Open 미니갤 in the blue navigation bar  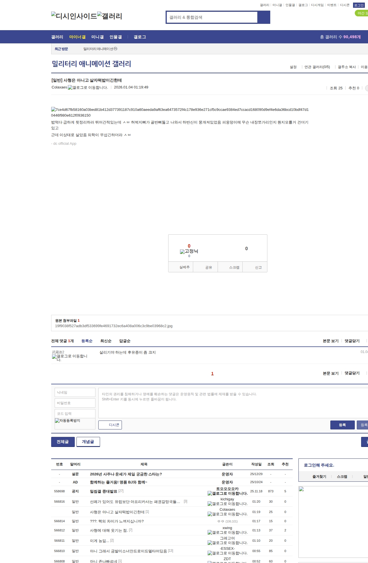click(x=97, y=37)
